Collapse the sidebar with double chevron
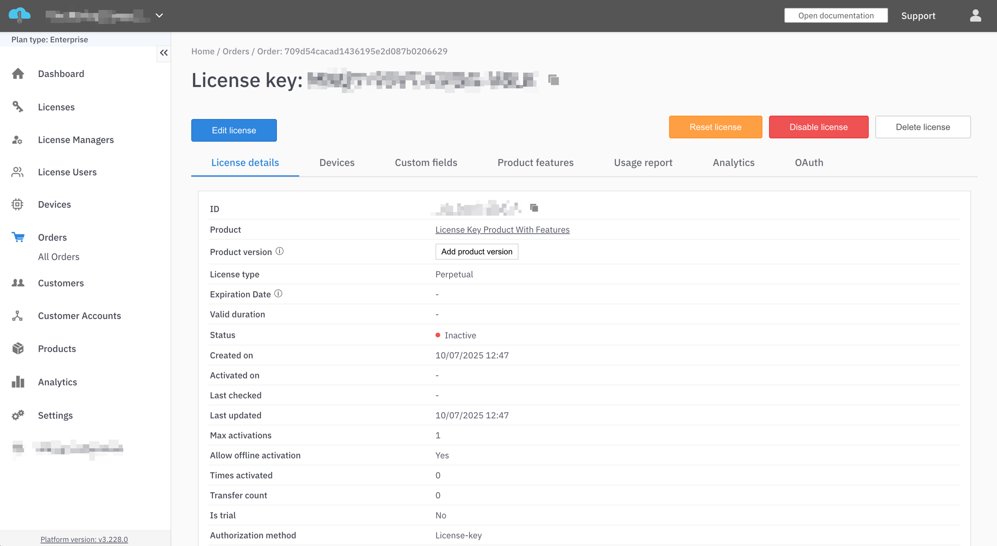Screen dimensions: 997x546 [x=164, y=53]
